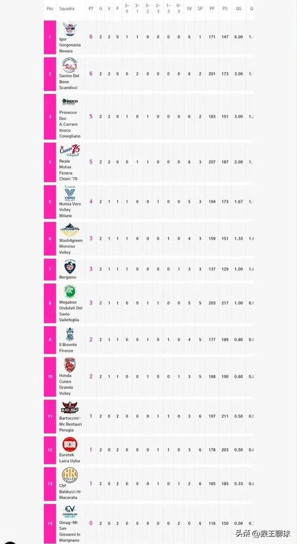Screen dimensions: 297x544
Task: Click the Black Angels Perugia logo
Action: tap(69, 408)
